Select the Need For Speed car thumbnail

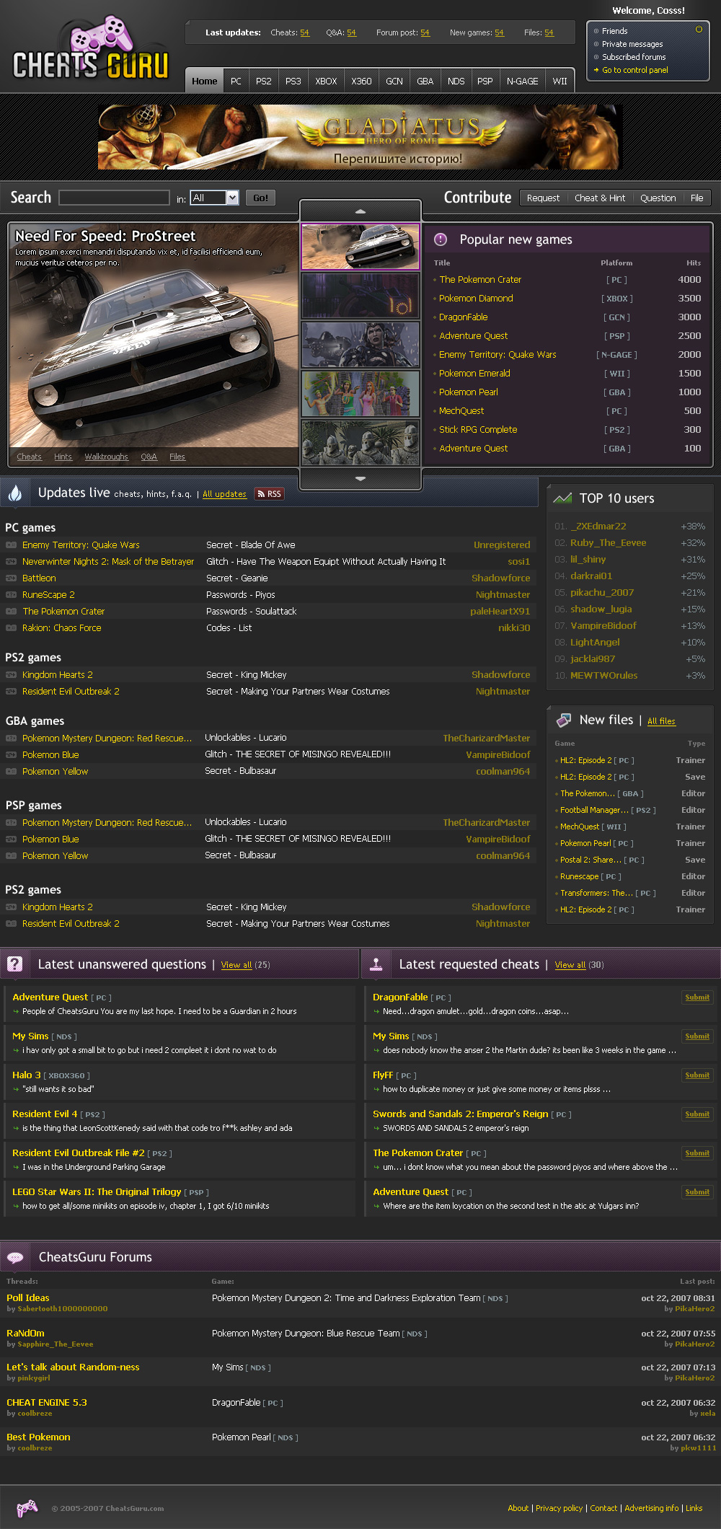click(360, 247)
